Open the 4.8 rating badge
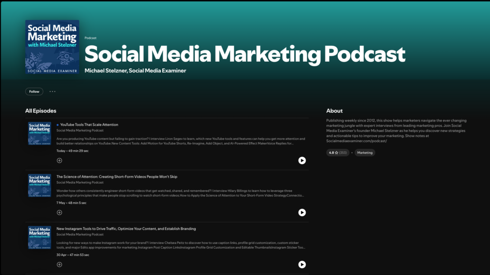 pyautogui.click(x=337, y=153)
